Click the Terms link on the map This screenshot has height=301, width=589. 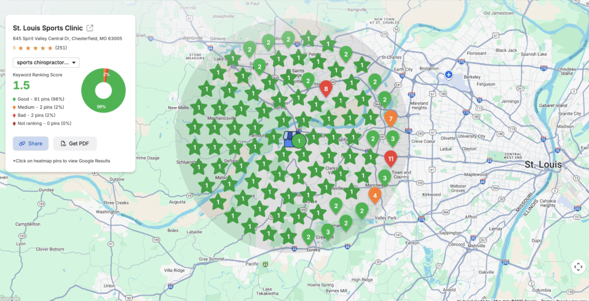point(548,299)
